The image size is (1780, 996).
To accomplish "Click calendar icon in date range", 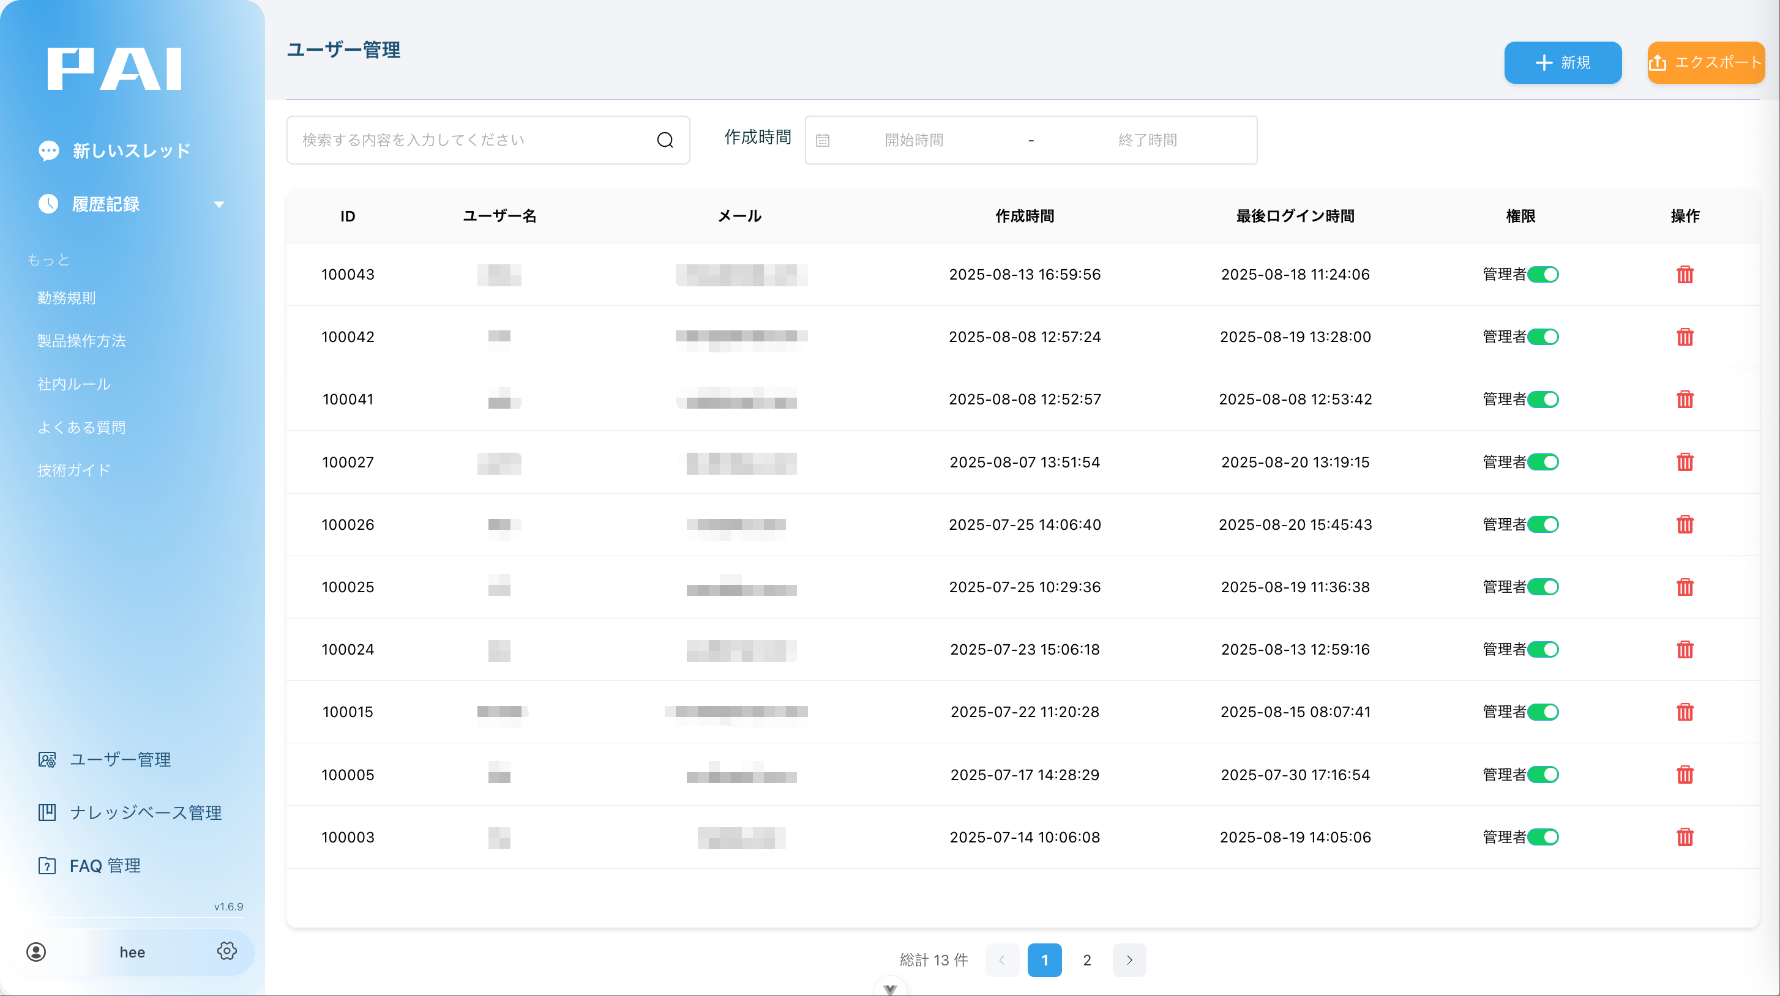I will [822, 140].
